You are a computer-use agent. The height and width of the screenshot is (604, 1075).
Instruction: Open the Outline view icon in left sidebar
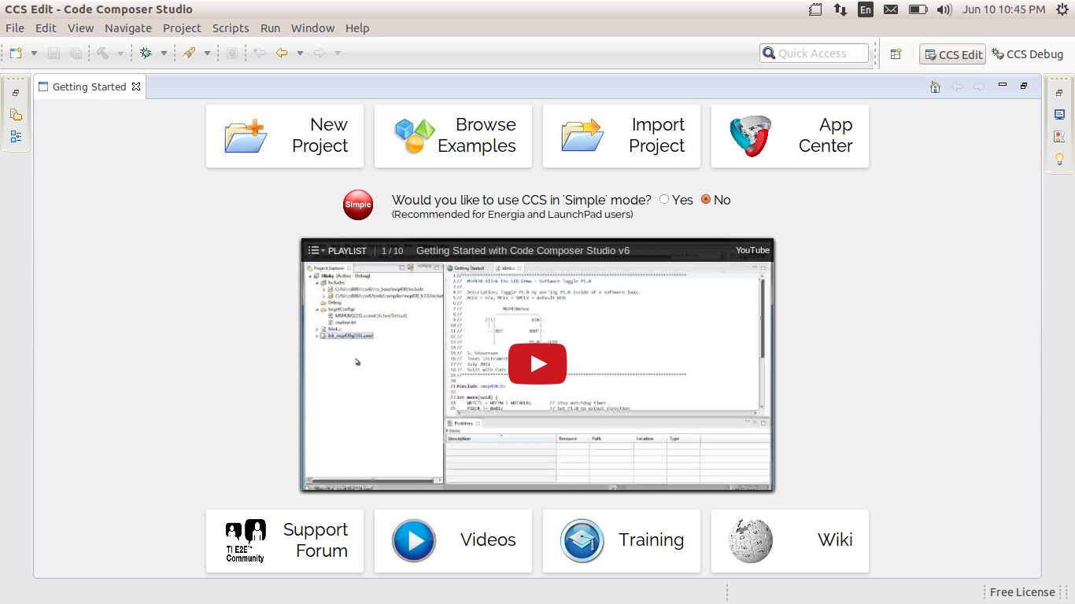point(16,136)
